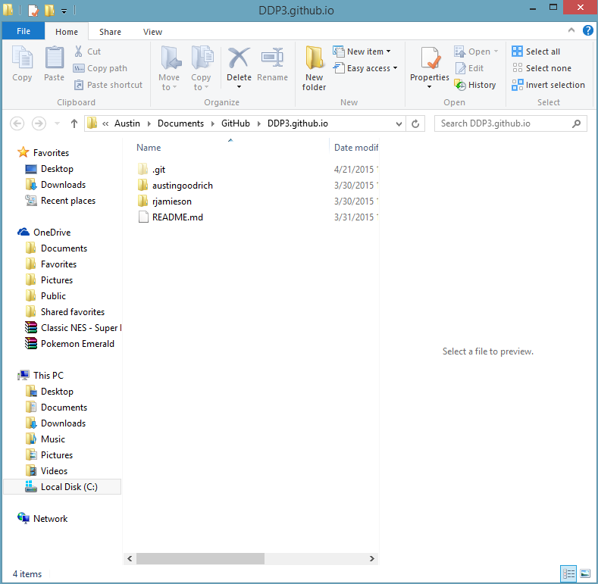Viewport: 598px width, 584px height.
Task: Click Invert selection button
Action: tap(548, 85)
